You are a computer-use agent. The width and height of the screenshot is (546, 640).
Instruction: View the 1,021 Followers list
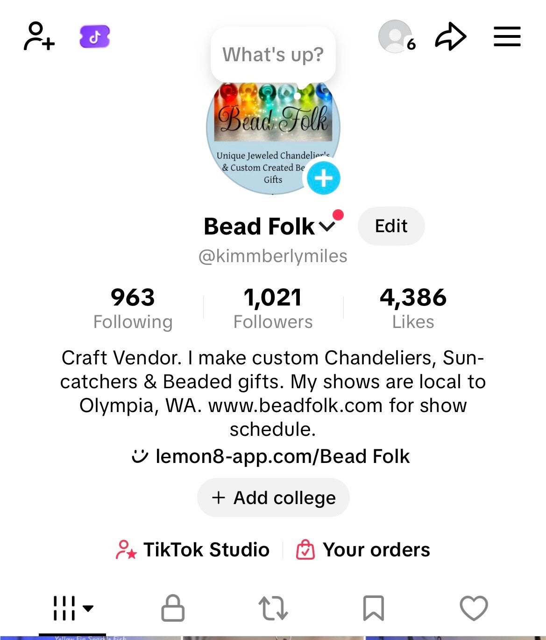[273, 308]
